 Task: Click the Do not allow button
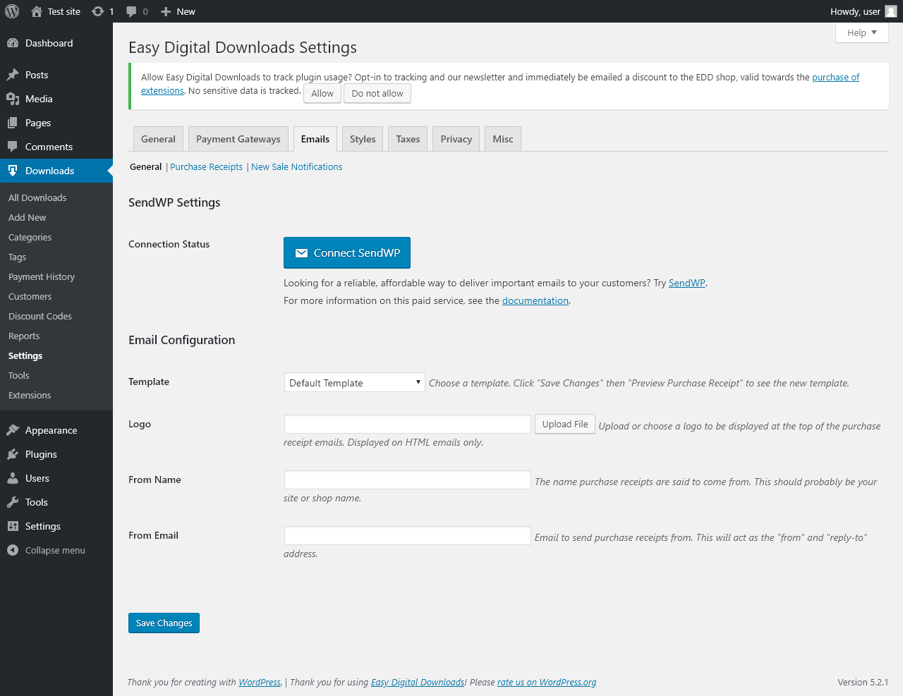[x=377, y=93]
